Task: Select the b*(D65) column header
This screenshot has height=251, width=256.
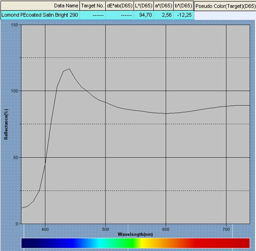Action: [183, 6]
